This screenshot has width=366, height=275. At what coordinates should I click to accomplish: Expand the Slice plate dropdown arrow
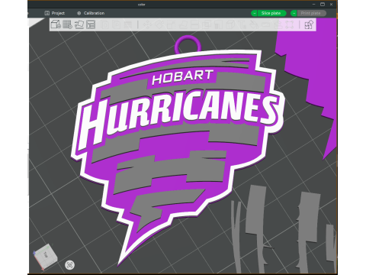pyautogui.click(x=254, y=13)
